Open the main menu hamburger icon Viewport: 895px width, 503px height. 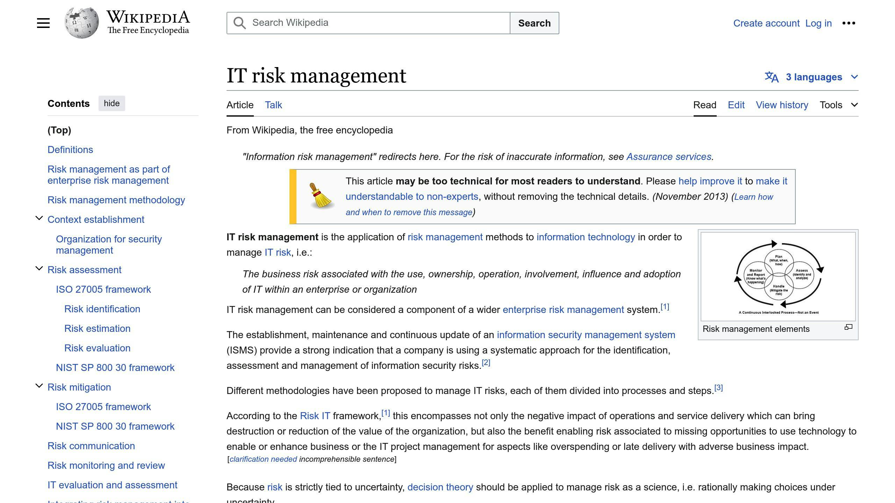click(43, 23)
